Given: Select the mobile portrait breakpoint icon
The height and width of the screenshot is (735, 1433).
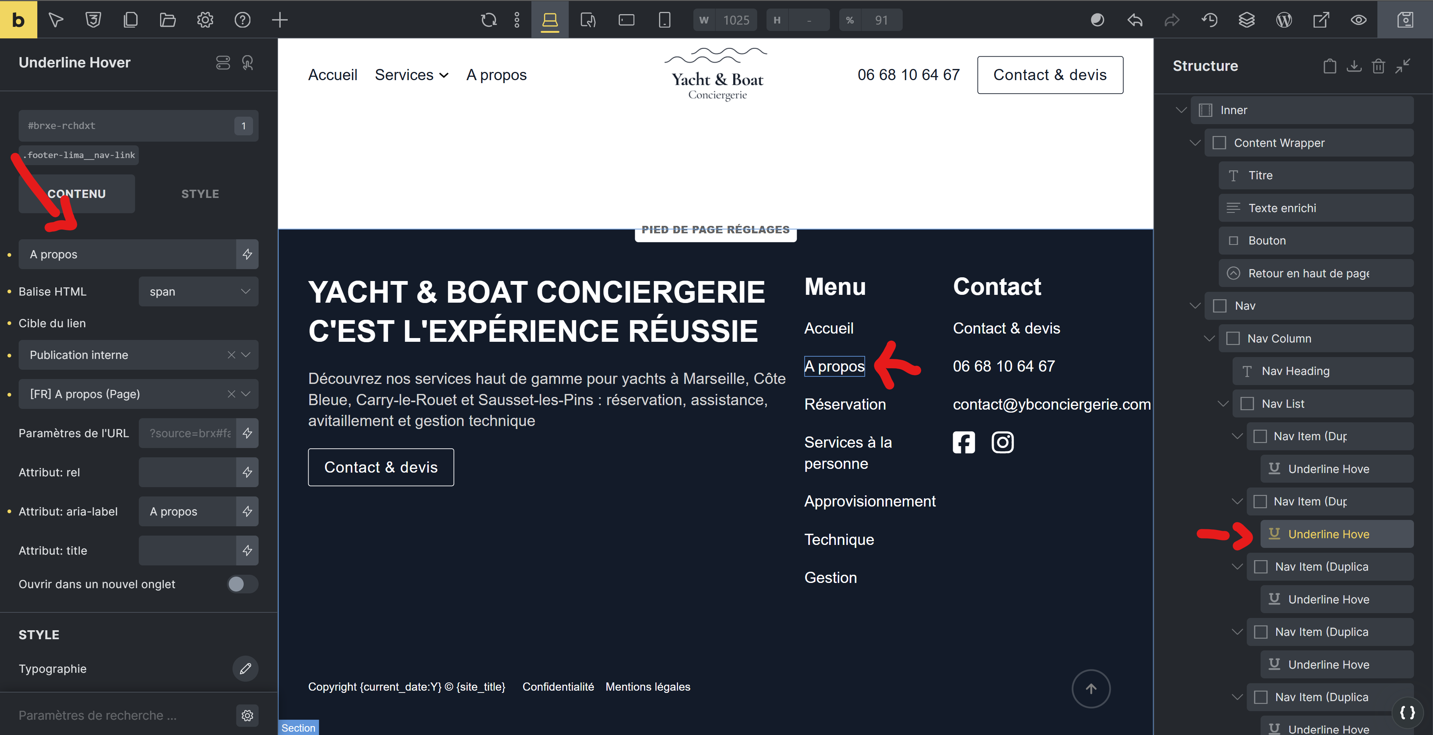Looking at the screenshot, I should pos(664,20).
